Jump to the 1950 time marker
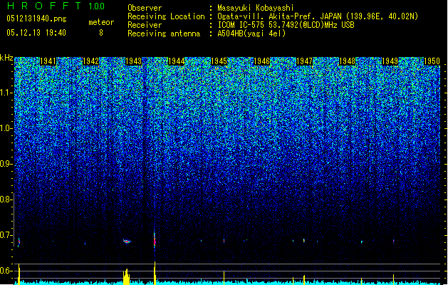 [x=432, y=61]
